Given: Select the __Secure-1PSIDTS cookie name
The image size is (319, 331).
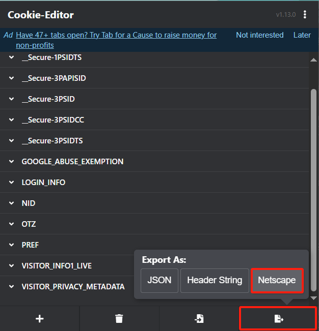Looking at the screenshot, I should pos(51,57).
